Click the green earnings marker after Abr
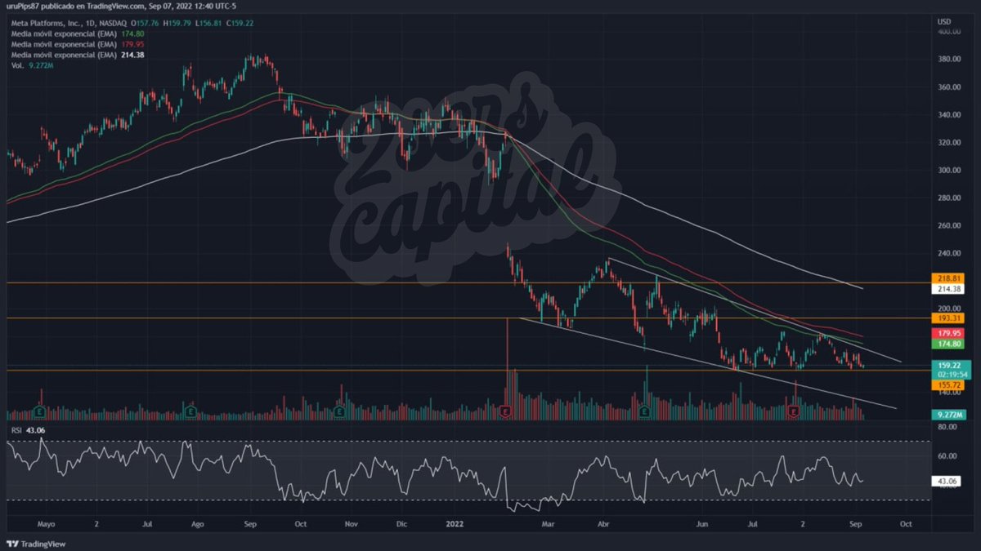This screenshot has height=551, width=981. [645, 412]
